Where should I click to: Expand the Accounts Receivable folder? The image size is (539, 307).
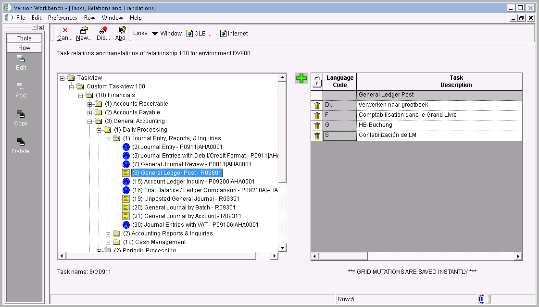point(90,104)
